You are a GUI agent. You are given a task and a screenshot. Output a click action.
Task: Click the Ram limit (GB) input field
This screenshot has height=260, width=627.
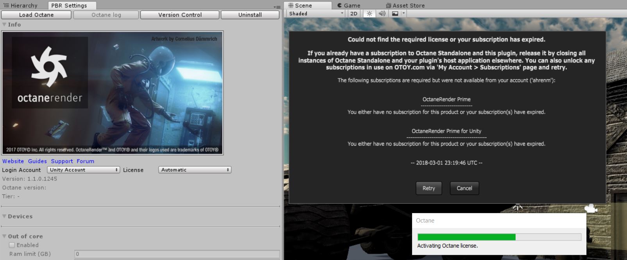pos(177,254)
